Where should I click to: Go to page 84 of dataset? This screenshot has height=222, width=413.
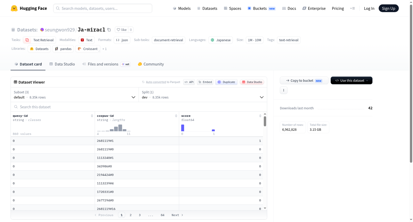[162, 215]
